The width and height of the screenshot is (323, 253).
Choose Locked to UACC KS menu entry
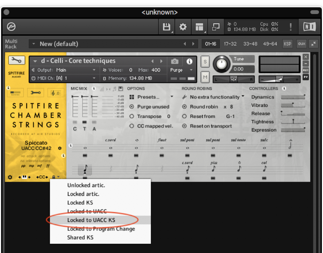tap(91, 220)
